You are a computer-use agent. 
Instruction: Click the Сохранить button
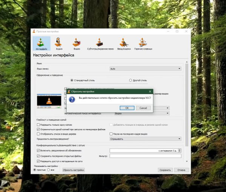[165, 170]
